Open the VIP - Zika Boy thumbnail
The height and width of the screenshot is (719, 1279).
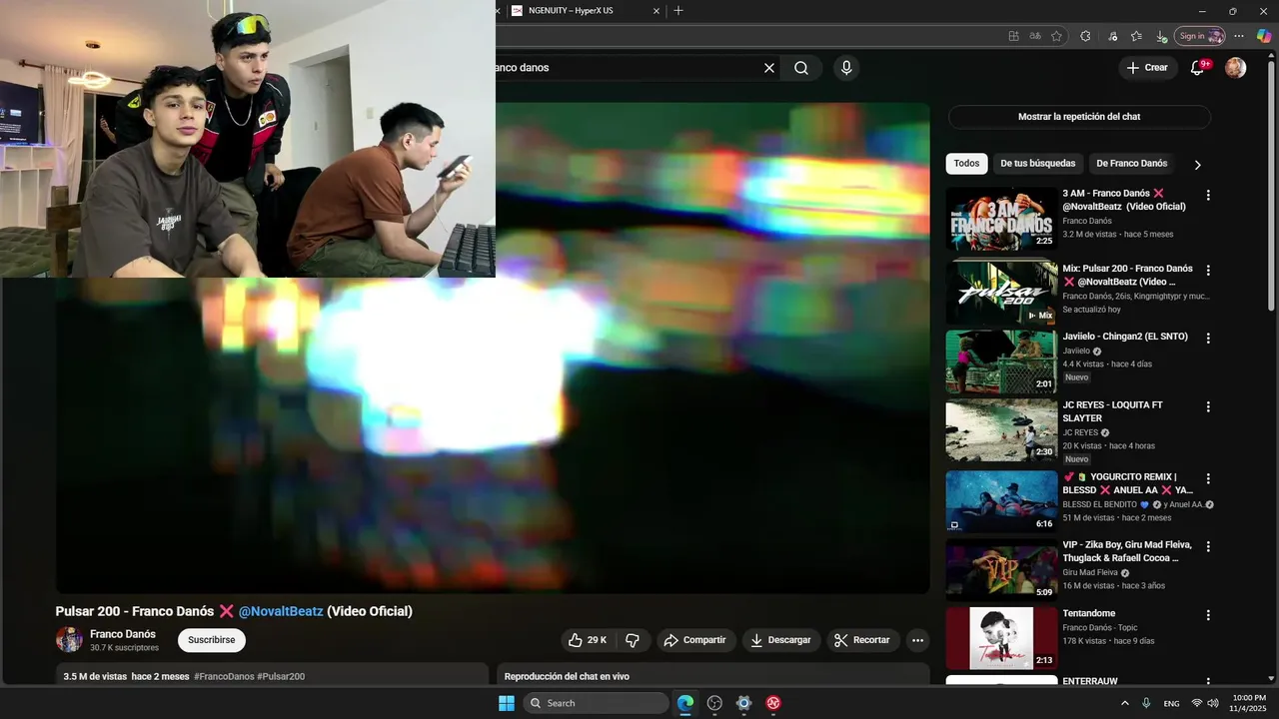1001,570
